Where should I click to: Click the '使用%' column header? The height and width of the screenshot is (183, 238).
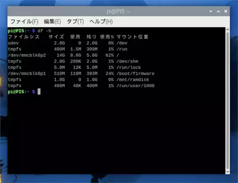(107, 37)
